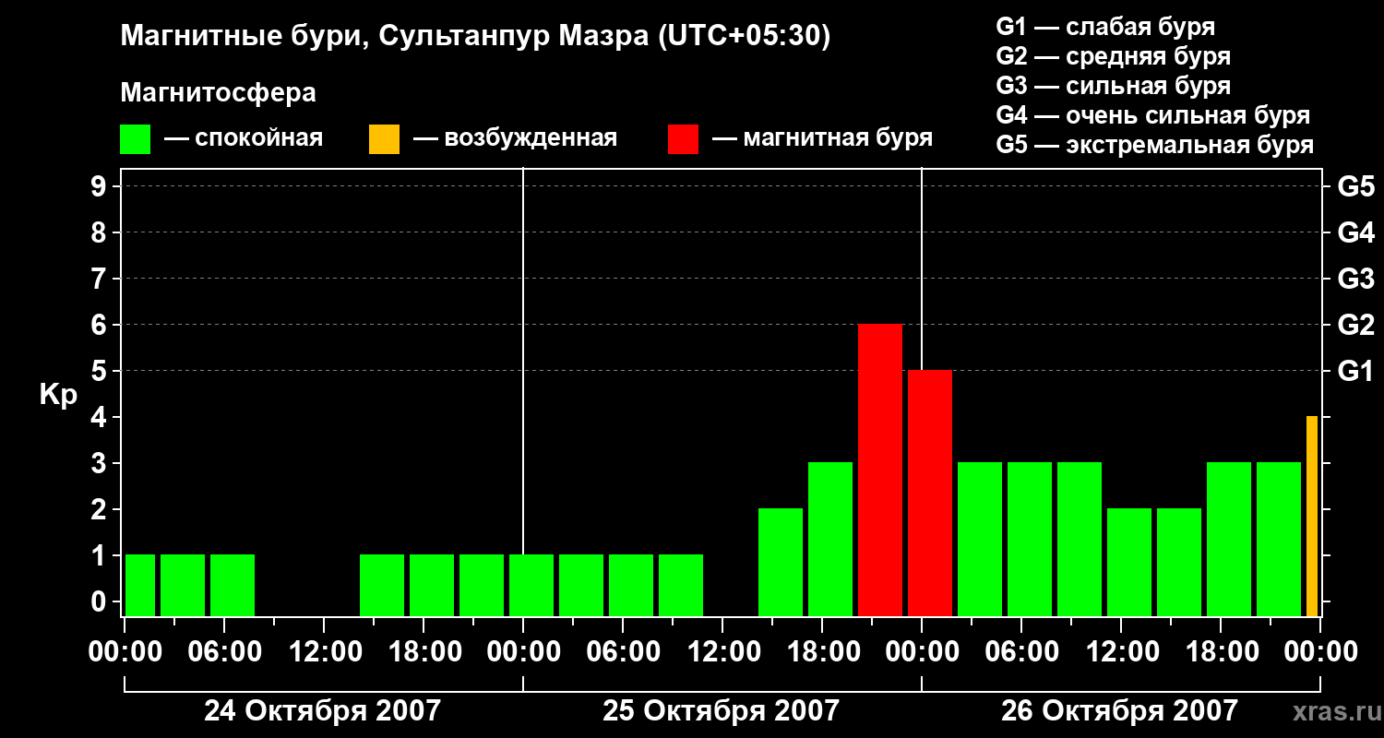This screenshot has width=1384, height=738.
Task: Click the '26 Октября 2007' date label
Action: coord(1120,711)
